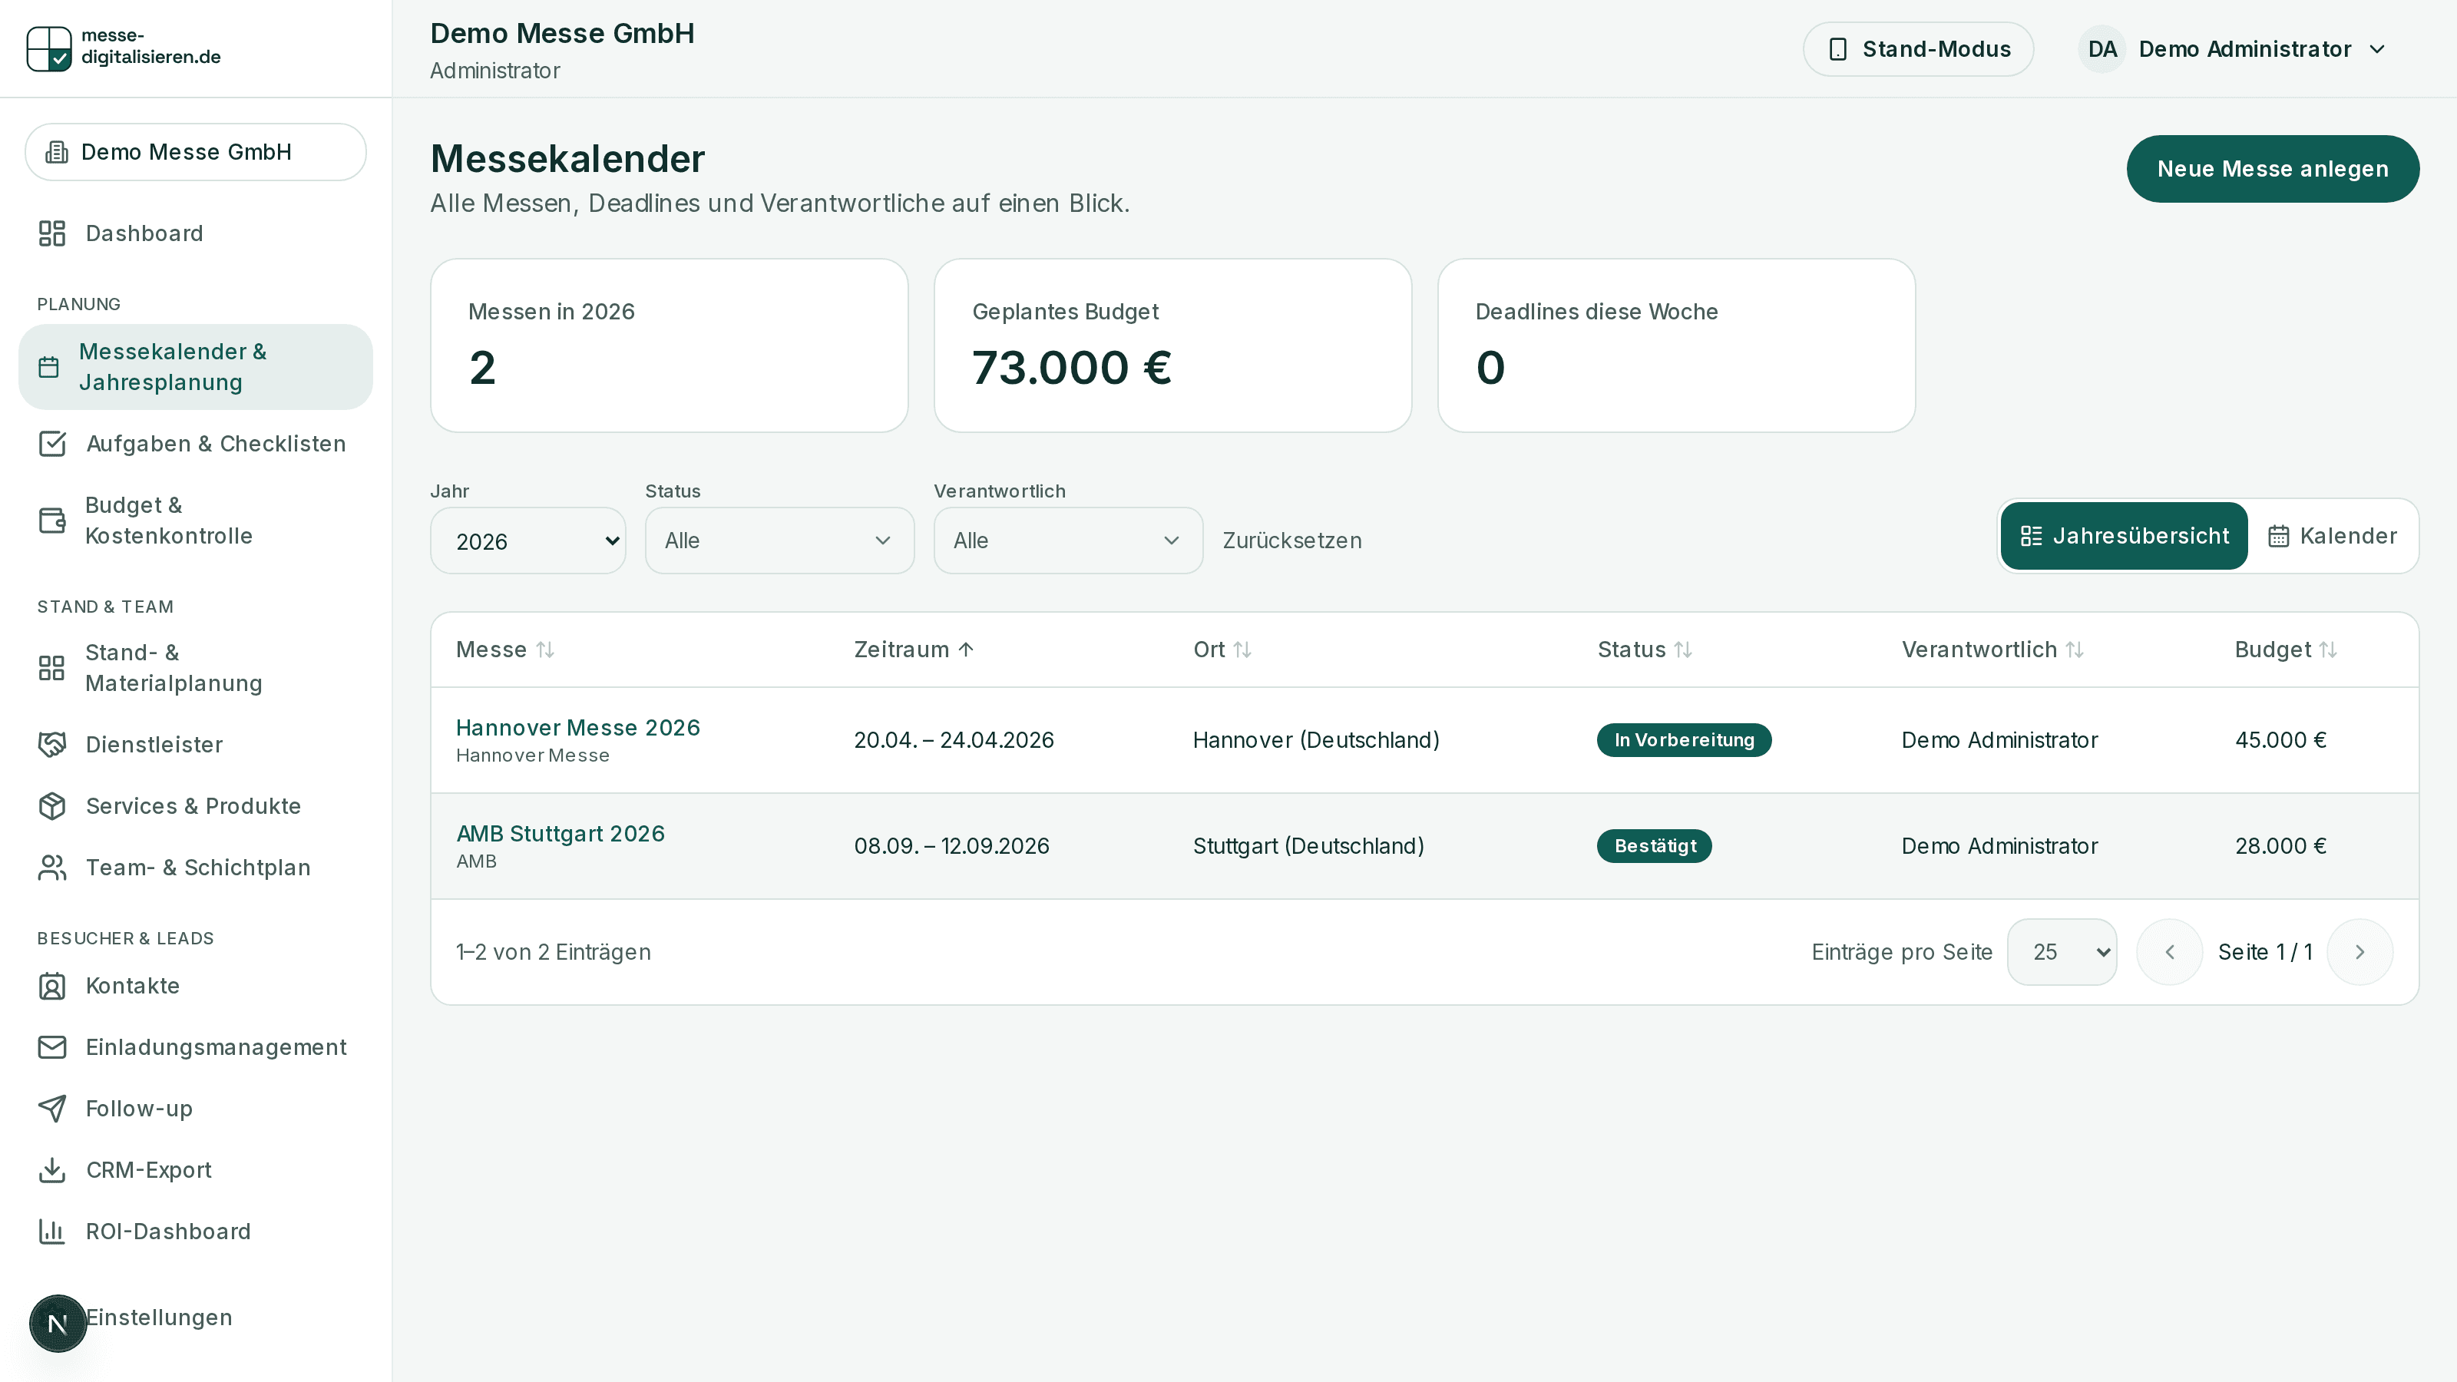Sort table by Budget column
Screen dimensions: 2457x1382
coord(2287,650)
